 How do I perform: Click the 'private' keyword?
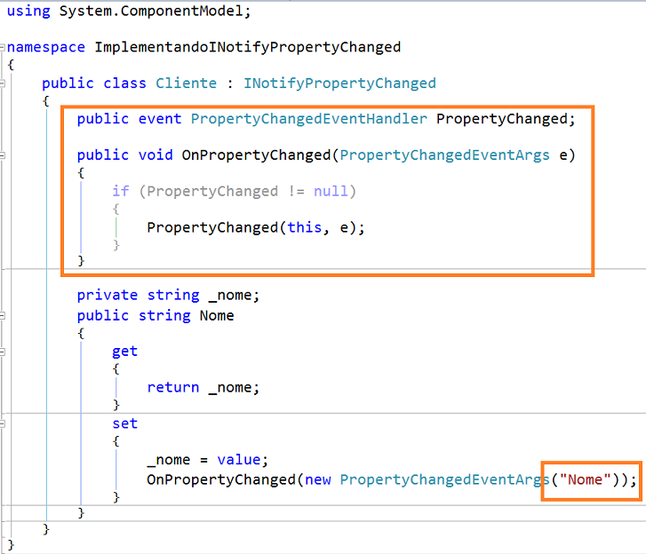click(x=108, y=296)
